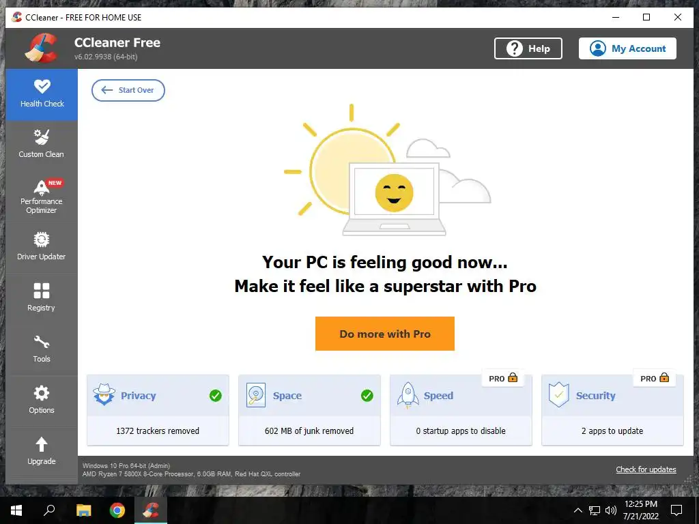The height and width of the screenshot is (524, 699).
Task: Go to Driver Updater
Action: point(42,246)
